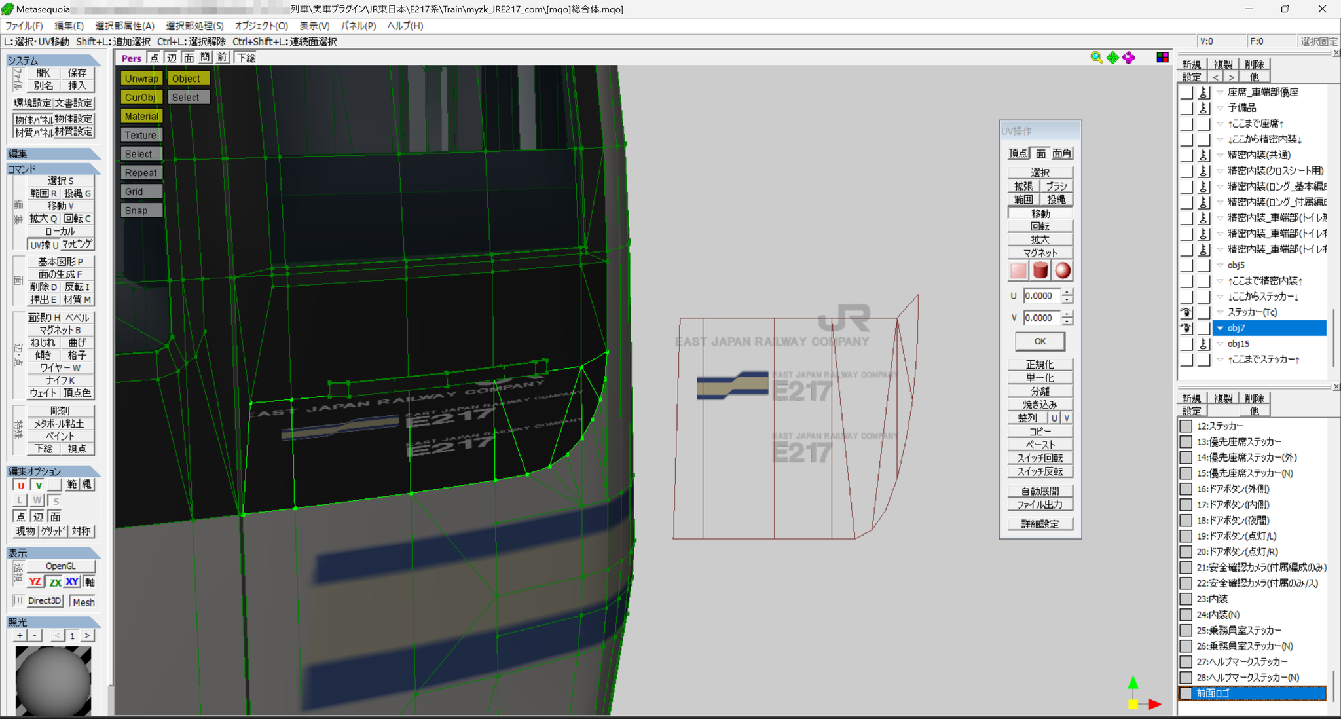Toggle the checkbox for 16:ドアボタン(外側) material
1341x719 pixels.
point(1185,489)
